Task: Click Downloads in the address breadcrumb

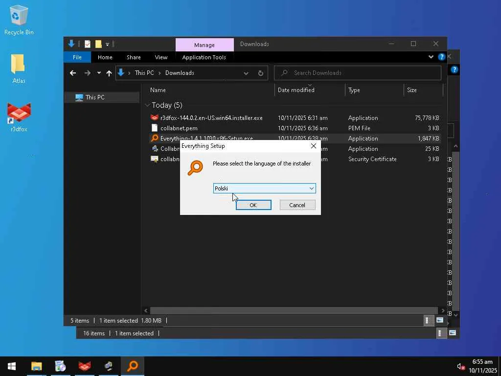Action: pos(180,73)
